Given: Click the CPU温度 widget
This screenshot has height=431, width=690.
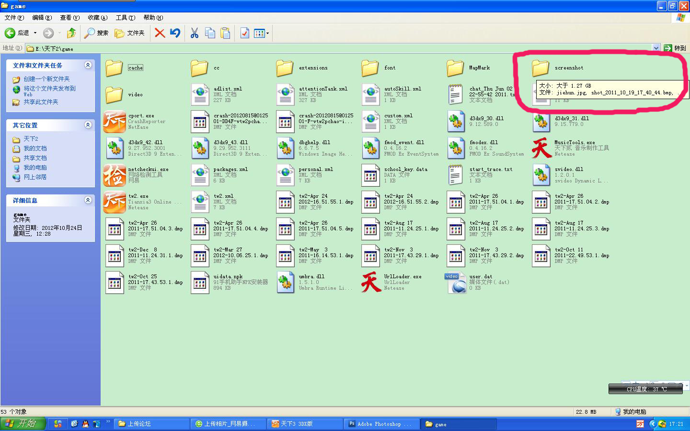Looking at the screenshot, I should tap(646, 389).
